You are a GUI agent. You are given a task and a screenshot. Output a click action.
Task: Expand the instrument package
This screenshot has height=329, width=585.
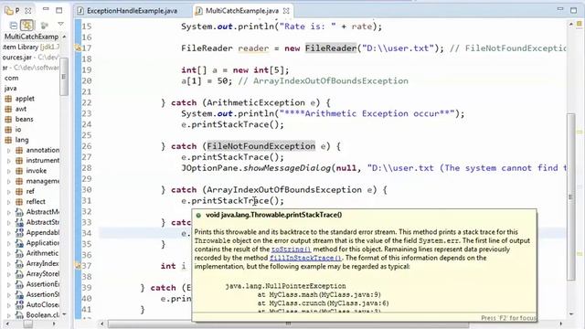(x=9, y=161)
